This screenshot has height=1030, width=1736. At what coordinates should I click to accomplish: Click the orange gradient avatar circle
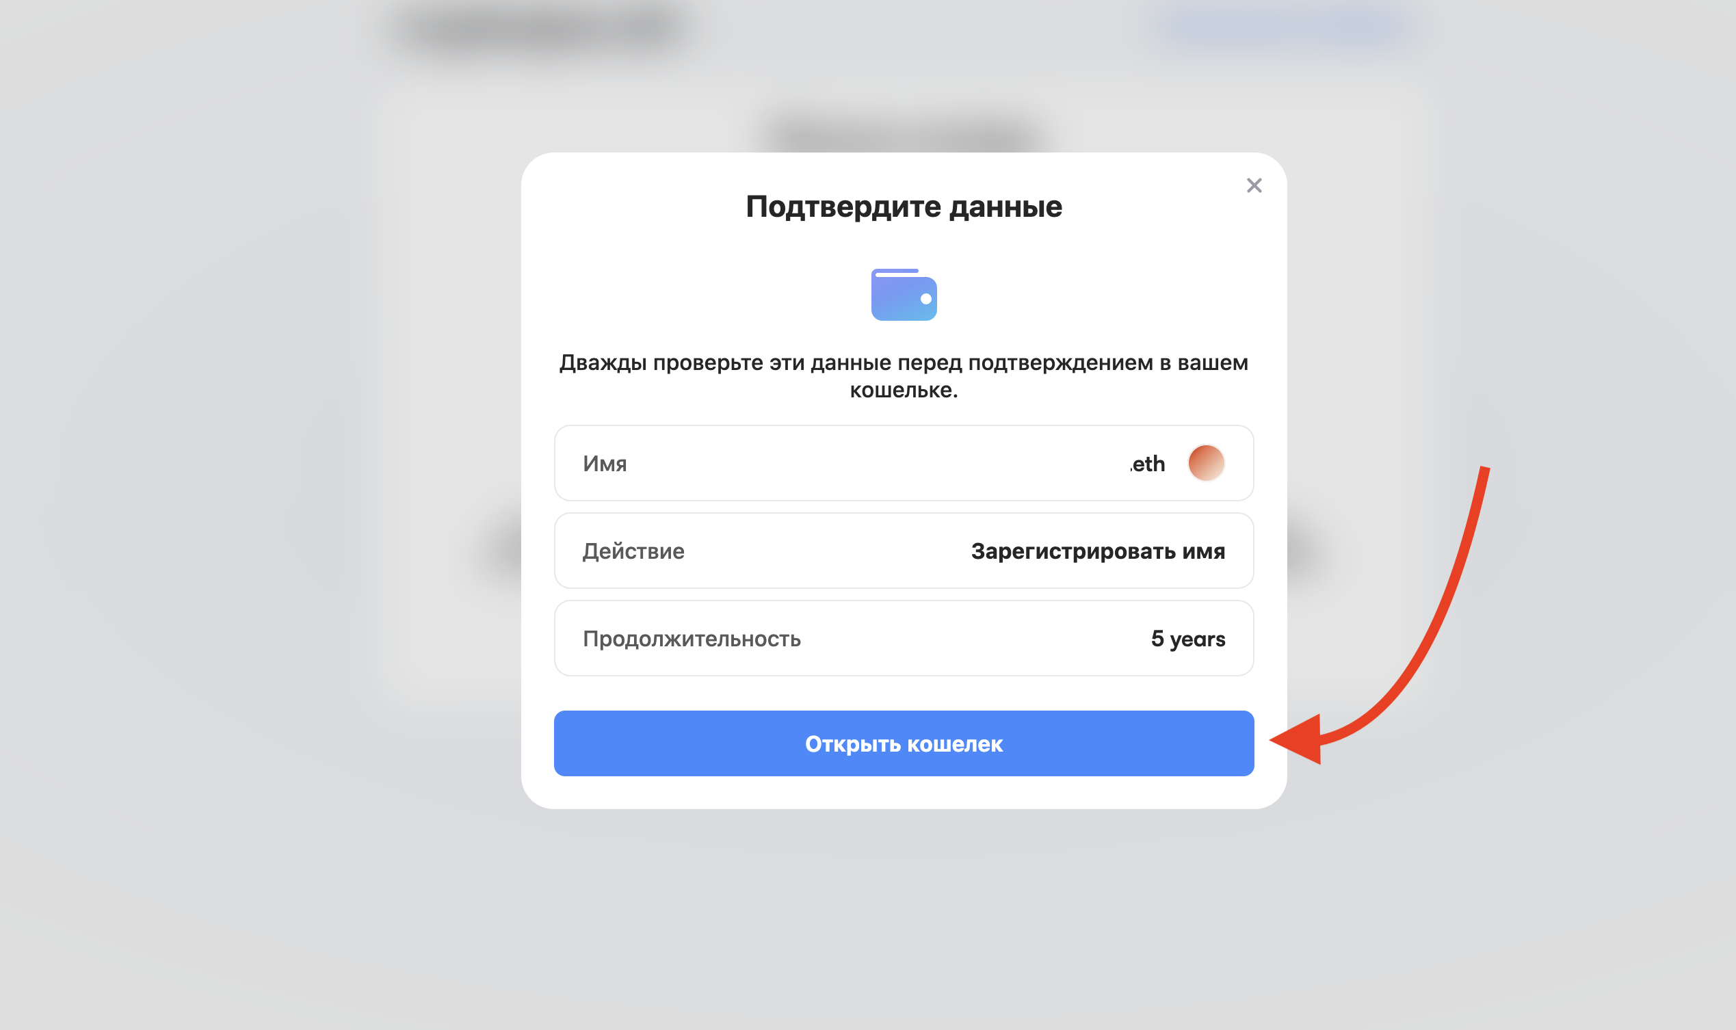pyautogui.click(x=1206, y=463)
